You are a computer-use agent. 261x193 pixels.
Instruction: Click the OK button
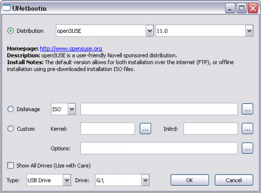[x=189, y=180]
